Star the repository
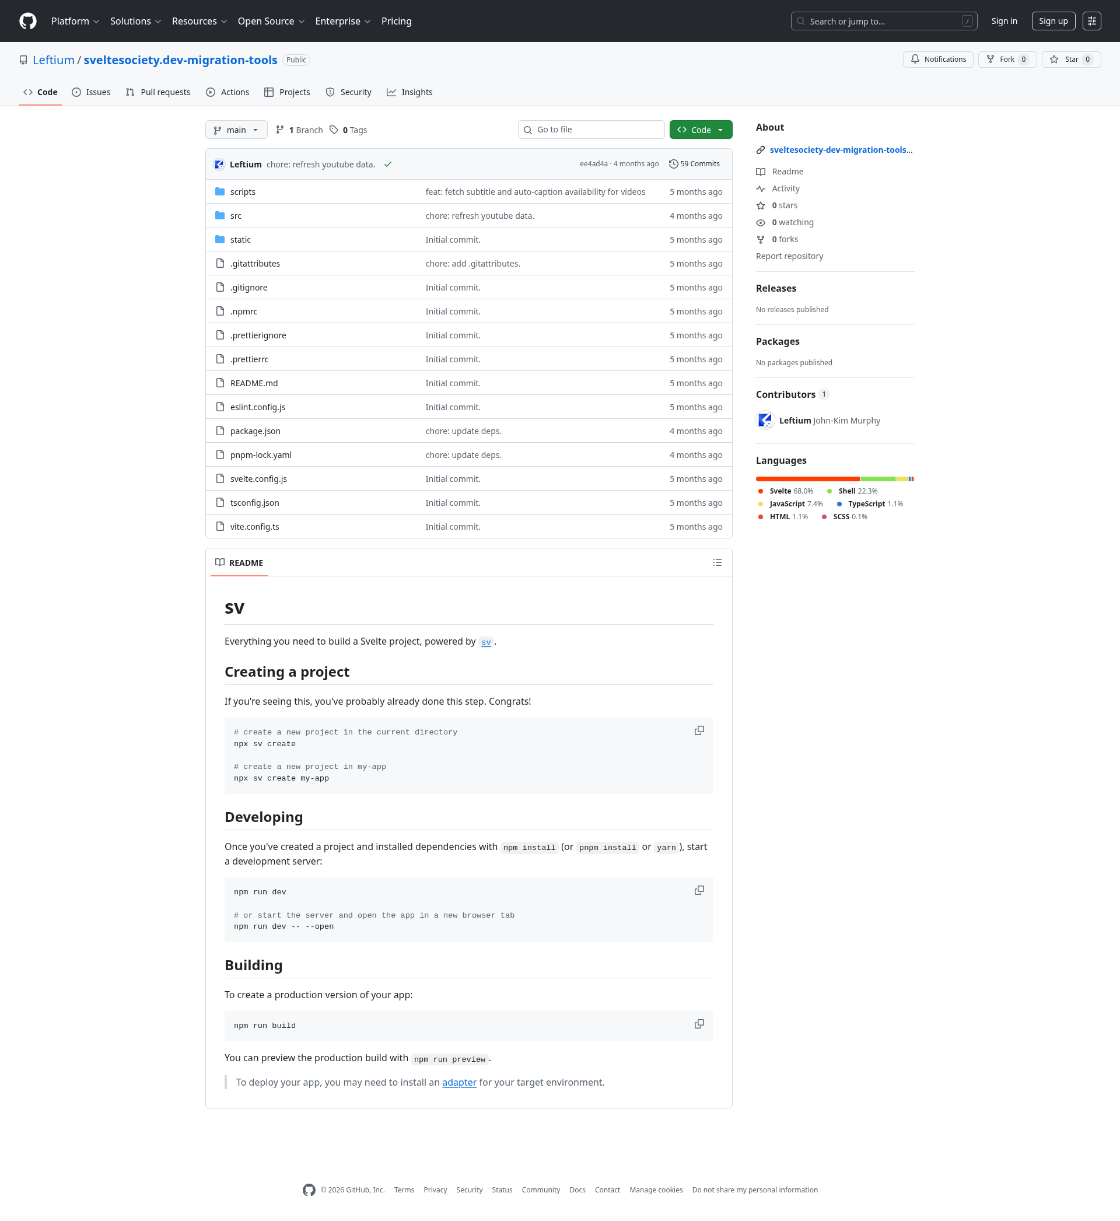The image size is (1120, 1221). coord(1071,60)
